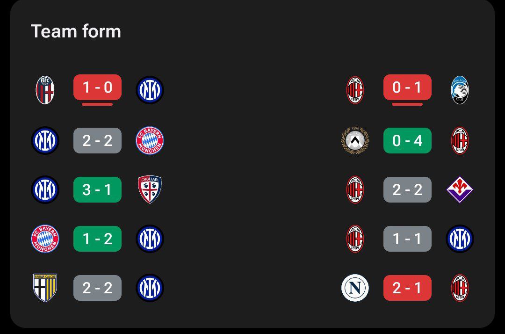This screenshot has width=505, height=334.
Task: View the grey 1 - 1 derby score
Action: pyautogui.click(x=407, y=239)
